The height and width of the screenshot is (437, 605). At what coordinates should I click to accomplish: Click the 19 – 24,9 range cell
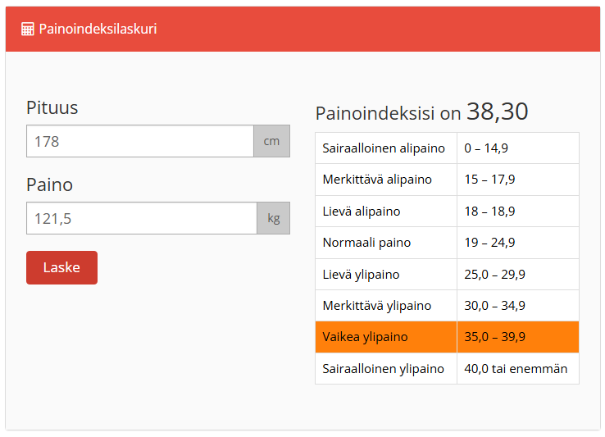point(490,243)
